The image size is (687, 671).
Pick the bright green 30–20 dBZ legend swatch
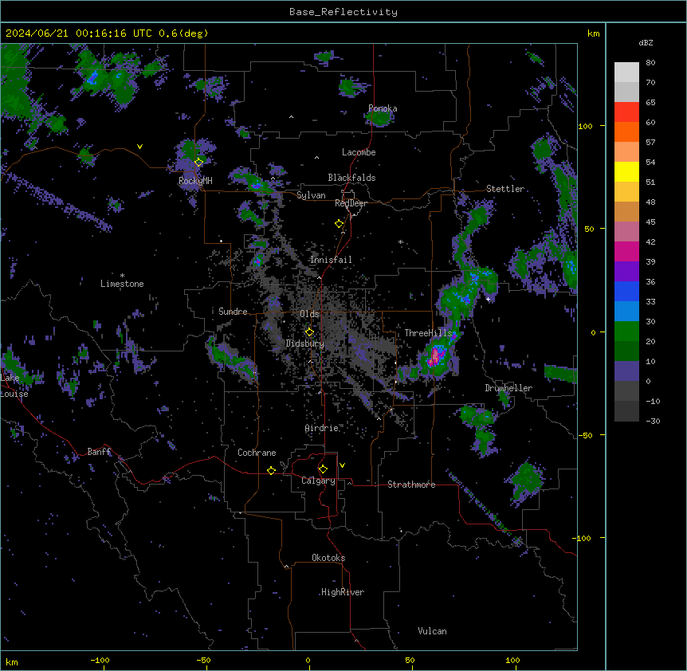pyautogui.click(x=626, y=332)
